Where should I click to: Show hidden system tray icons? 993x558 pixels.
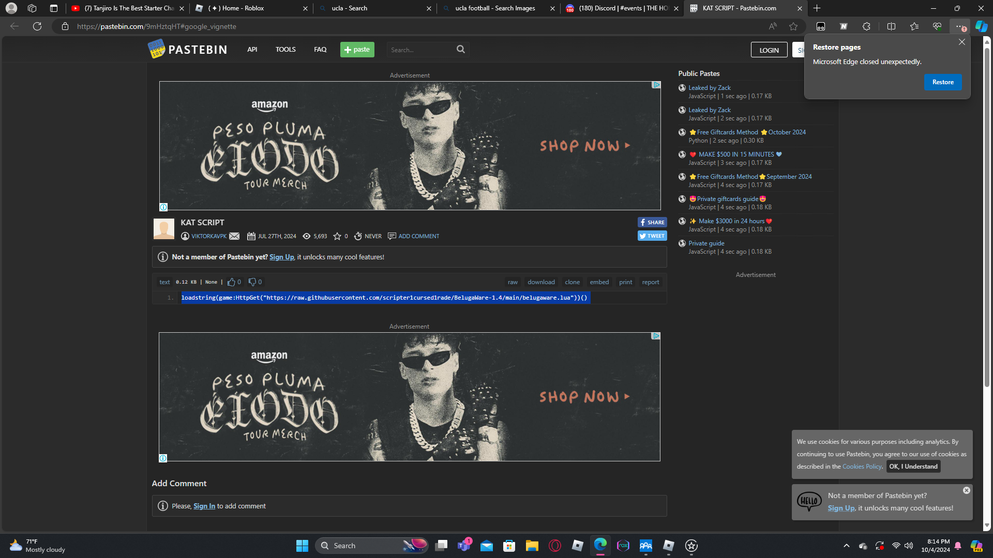[847, 546]
